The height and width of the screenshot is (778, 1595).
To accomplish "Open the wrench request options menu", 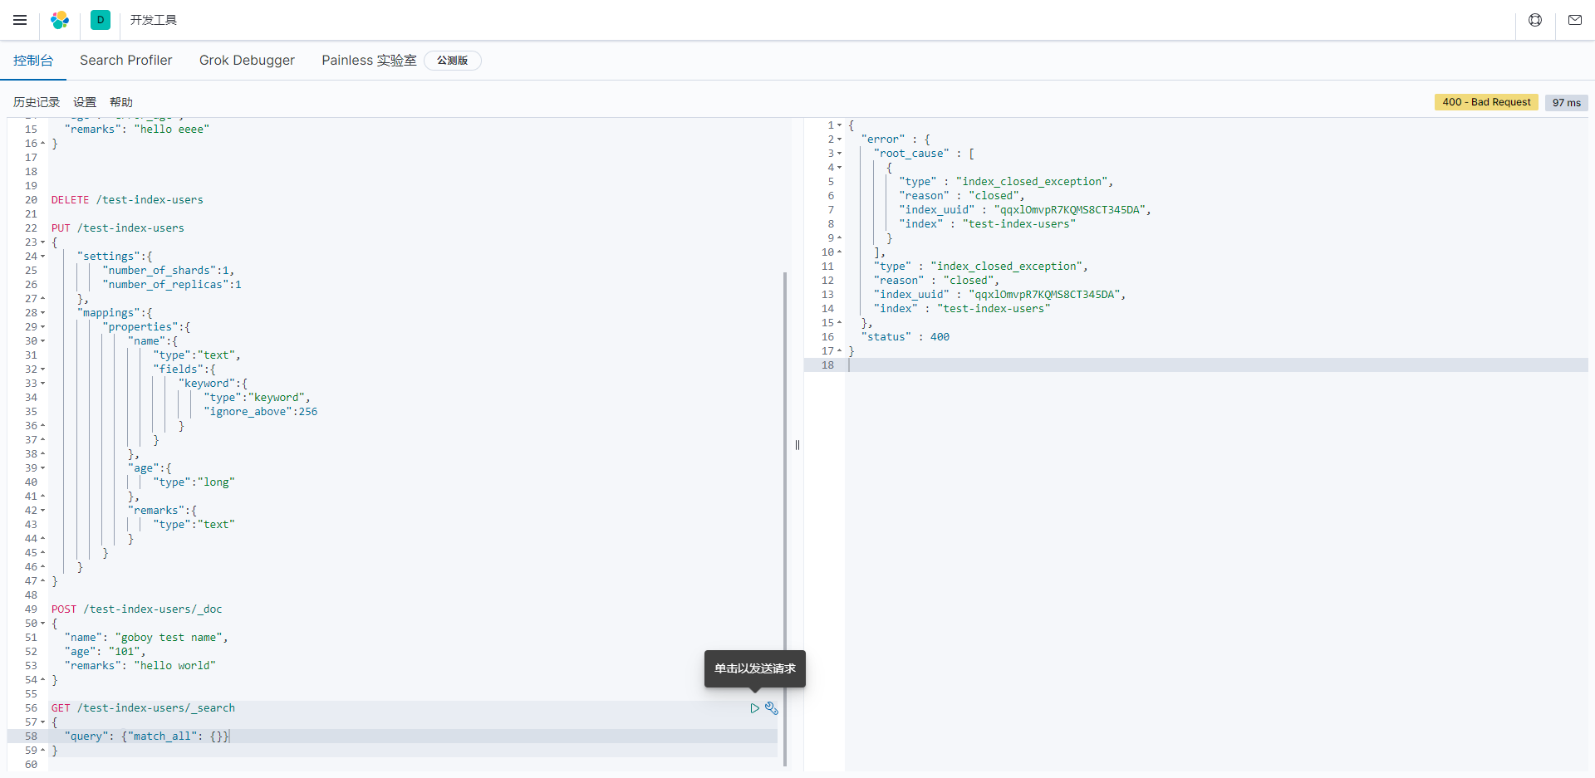I will coord(772,708).
